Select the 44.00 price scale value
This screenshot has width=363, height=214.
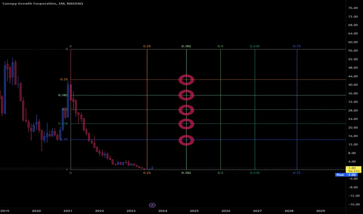[353, 76]
